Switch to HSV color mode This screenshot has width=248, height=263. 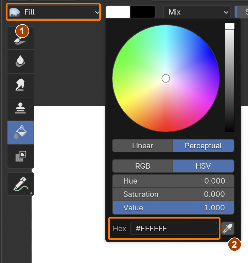(203, 166)
